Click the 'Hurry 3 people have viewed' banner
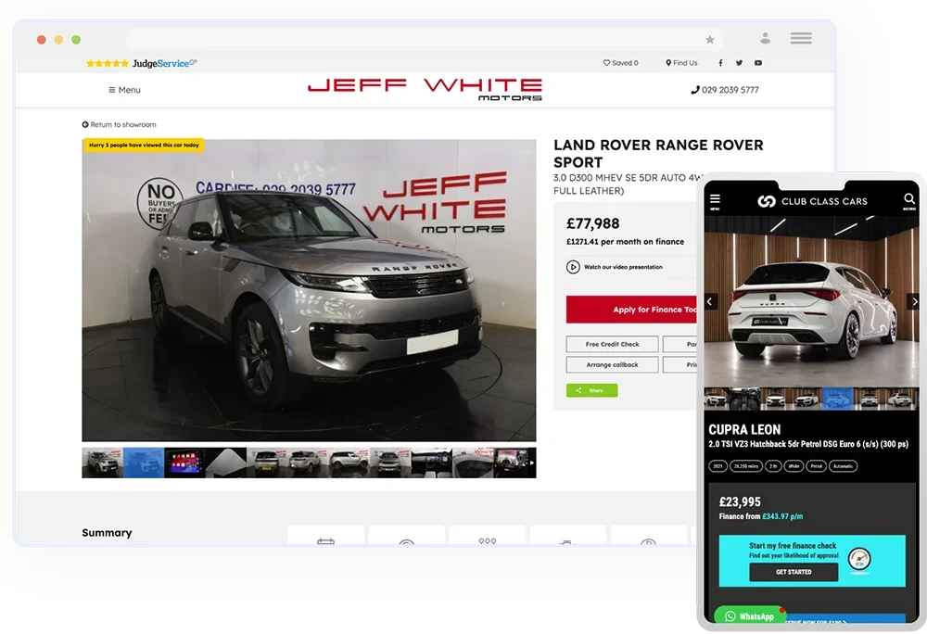Screen dimensions: 927x634 [x=144, y=145]
